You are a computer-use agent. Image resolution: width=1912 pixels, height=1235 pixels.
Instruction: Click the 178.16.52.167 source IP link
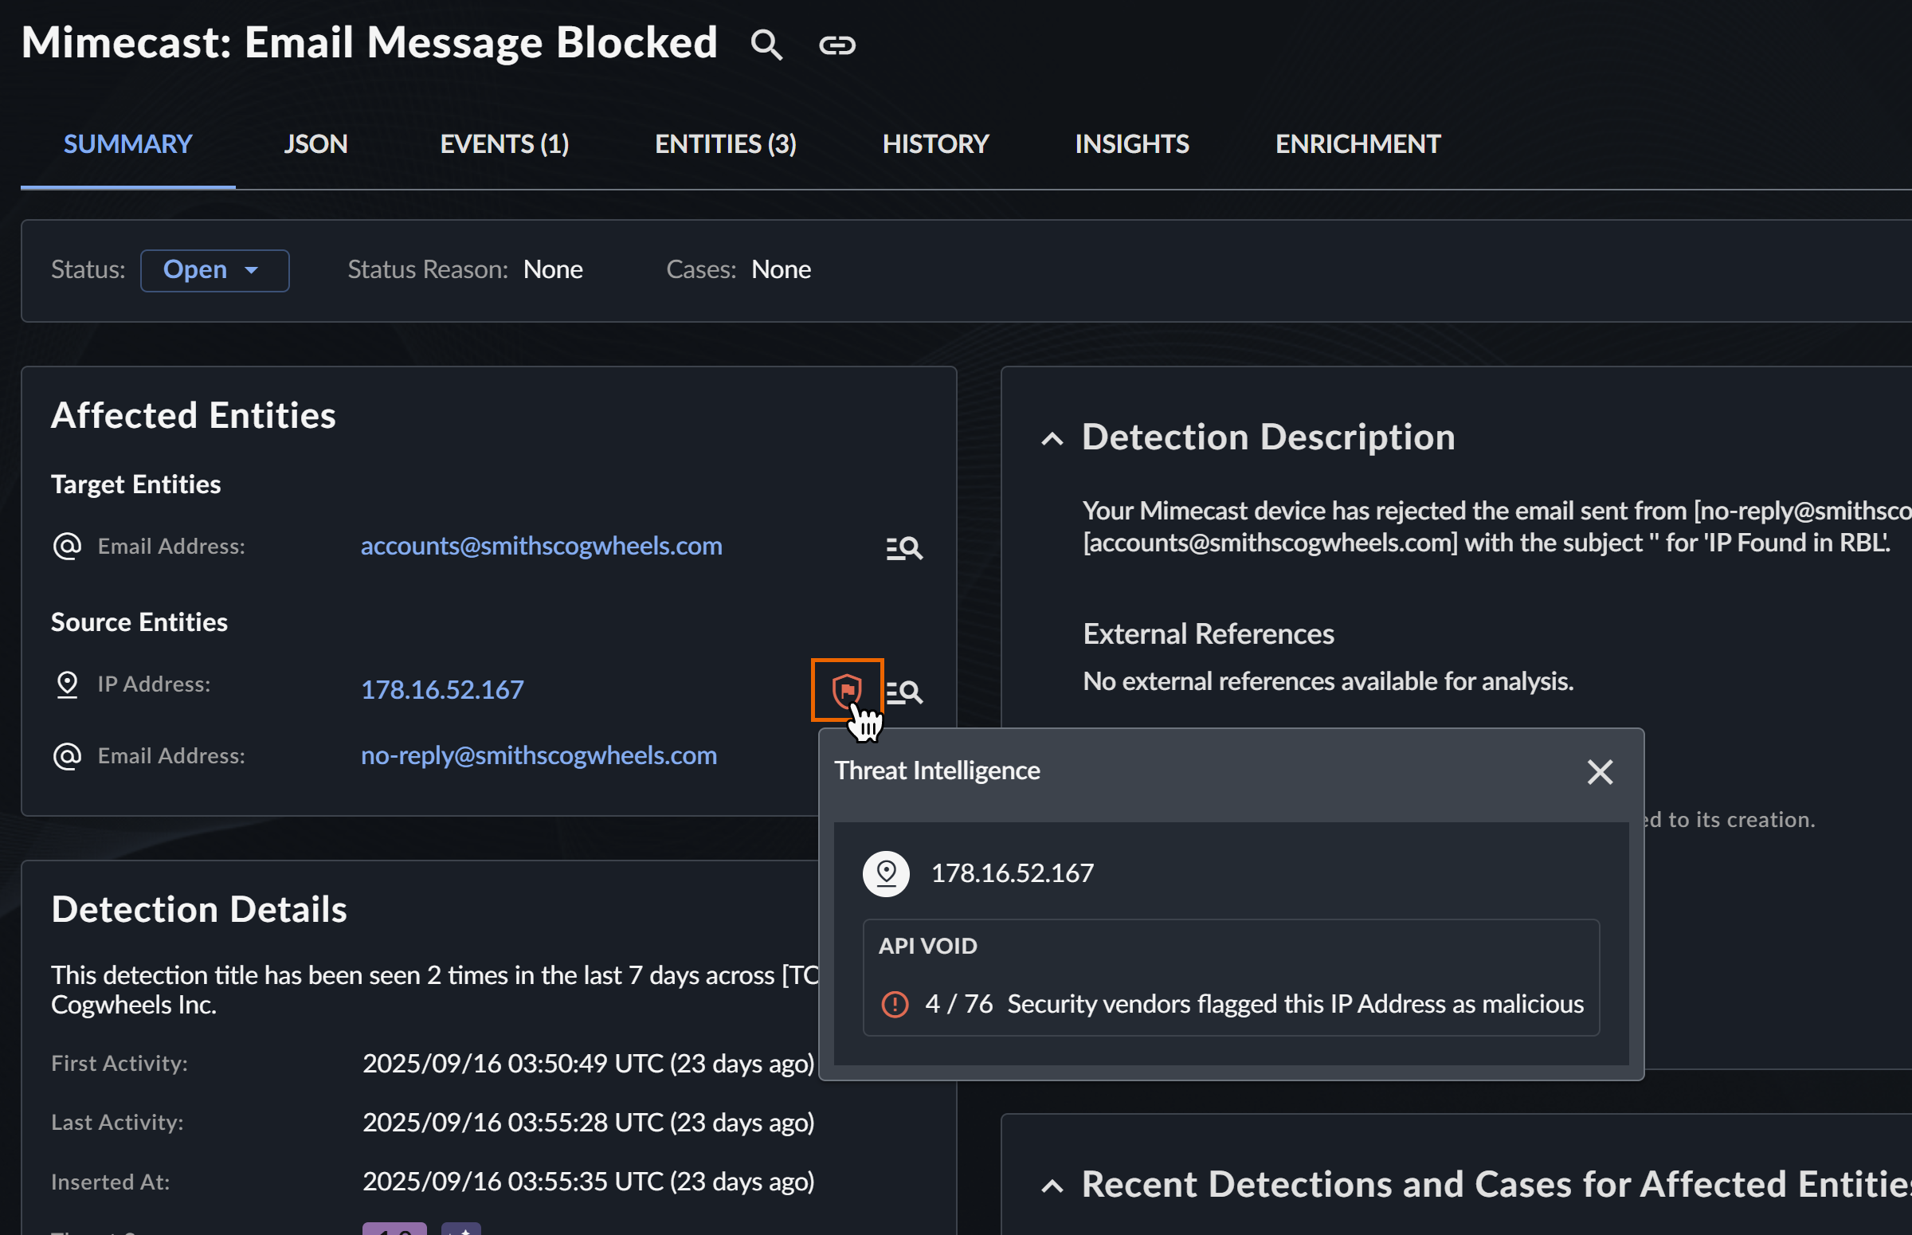click(441, 690)
